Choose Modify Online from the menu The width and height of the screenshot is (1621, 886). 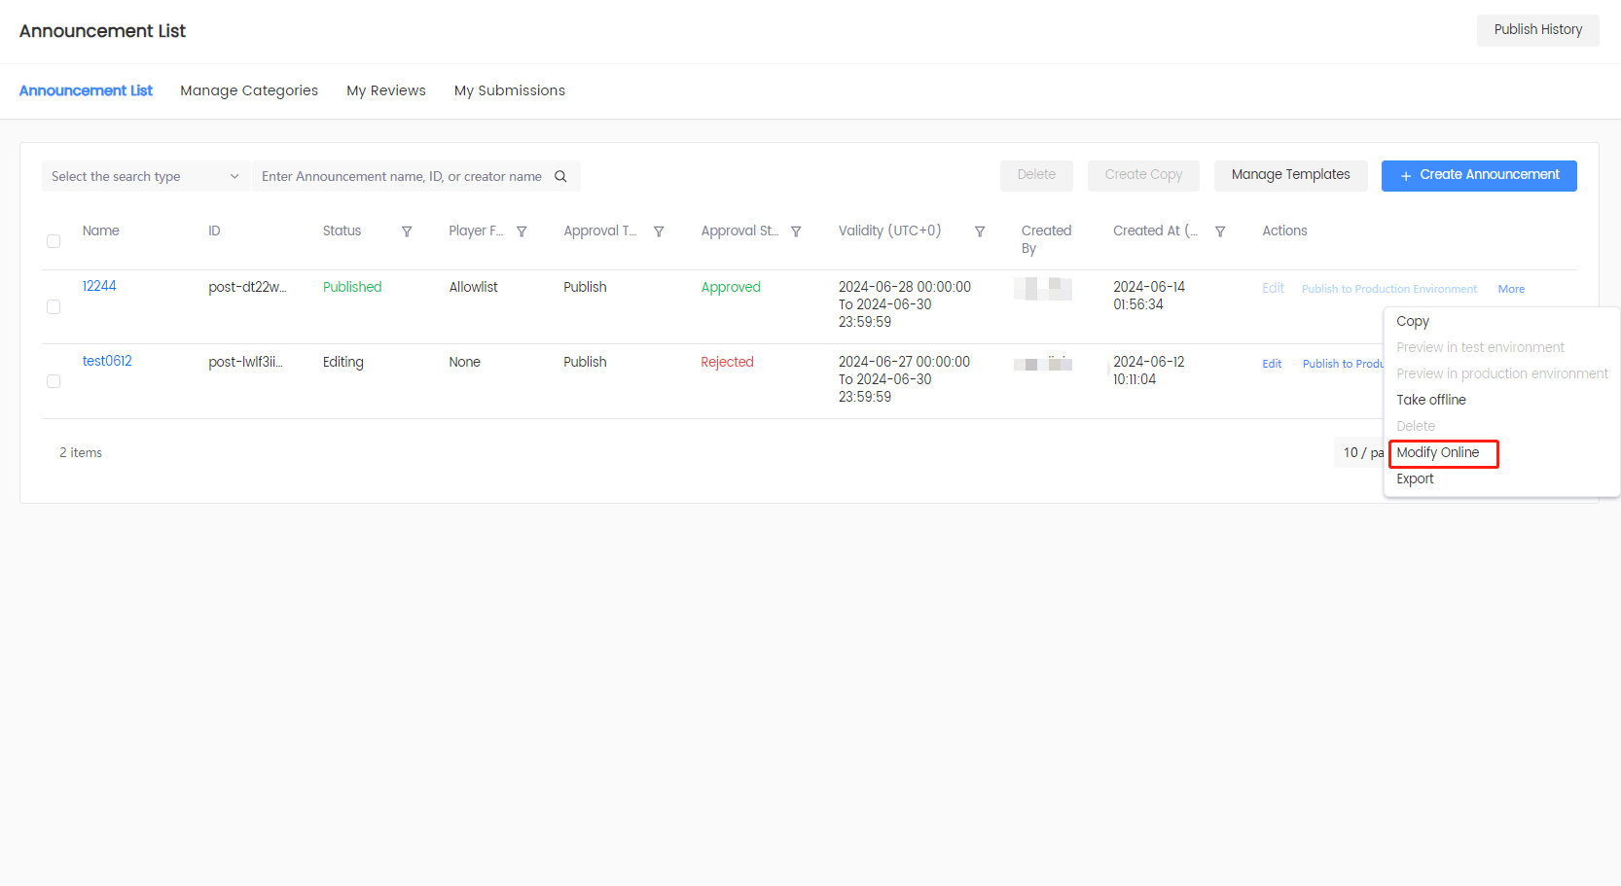(1437, 452)
